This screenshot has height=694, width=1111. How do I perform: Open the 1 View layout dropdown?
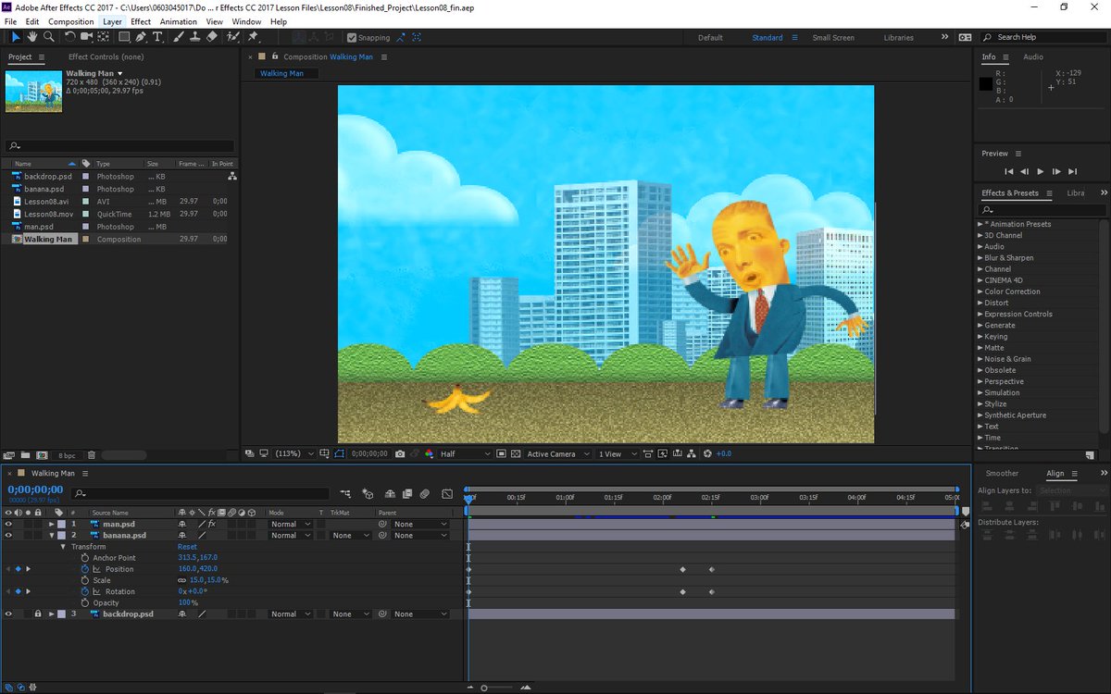point(617,454)
